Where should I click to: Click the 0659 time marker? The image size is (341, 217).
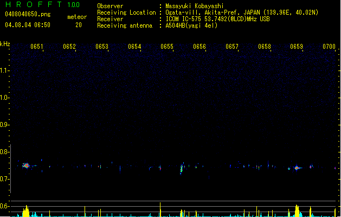[x=297, y=47]
